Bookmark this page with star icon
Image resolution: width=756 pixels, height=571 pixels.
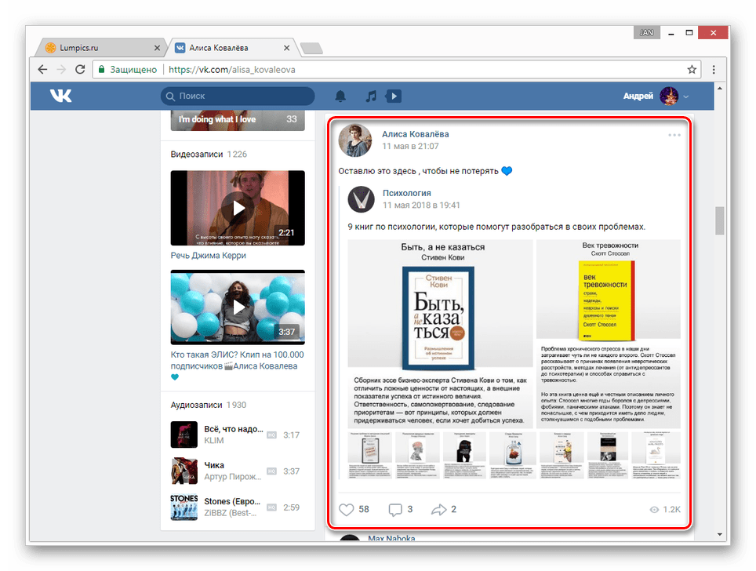click(691, 69)
